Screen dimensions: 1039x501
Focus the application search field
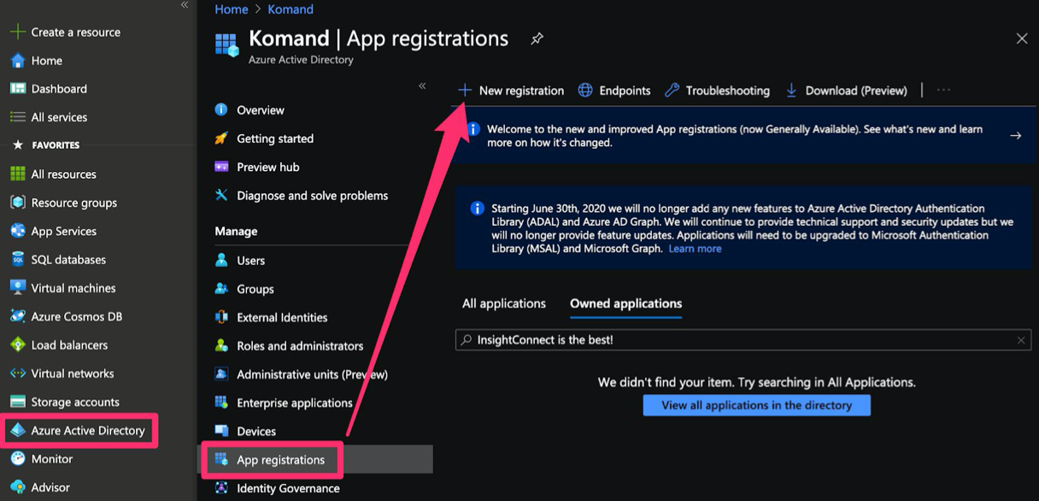click(743, 340)
